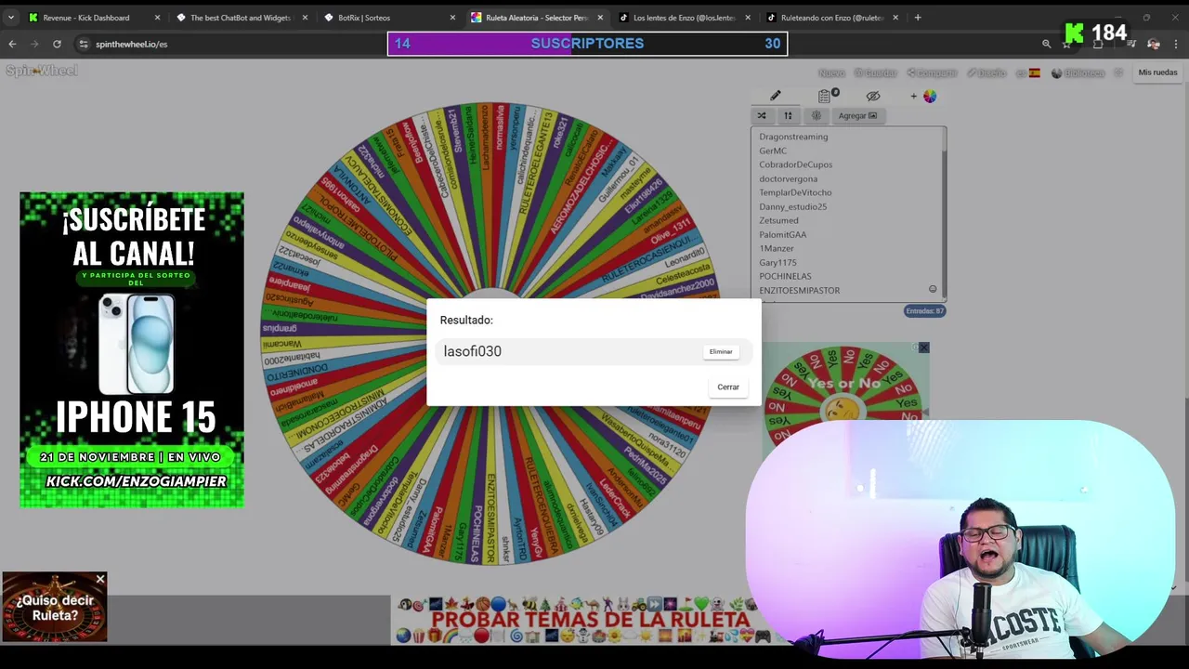Image resolution: width=1189 pixels, height=669 pixels.
Task: Click entry doctorvergona in the list
Action: (789, 178)
